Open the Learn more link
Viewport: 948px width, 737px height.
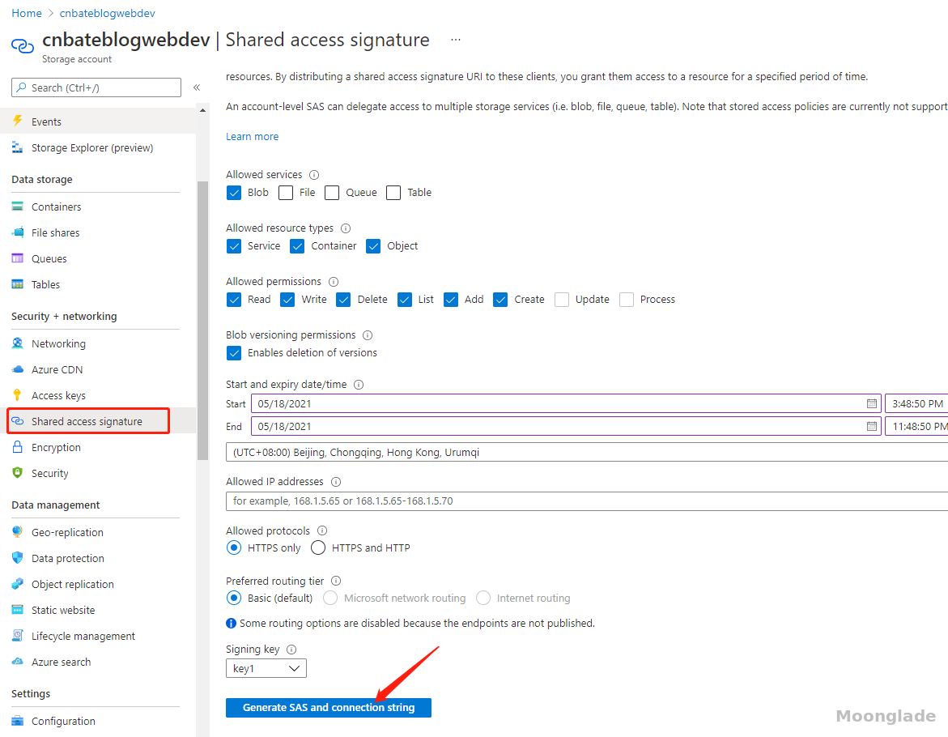point(252,137)
